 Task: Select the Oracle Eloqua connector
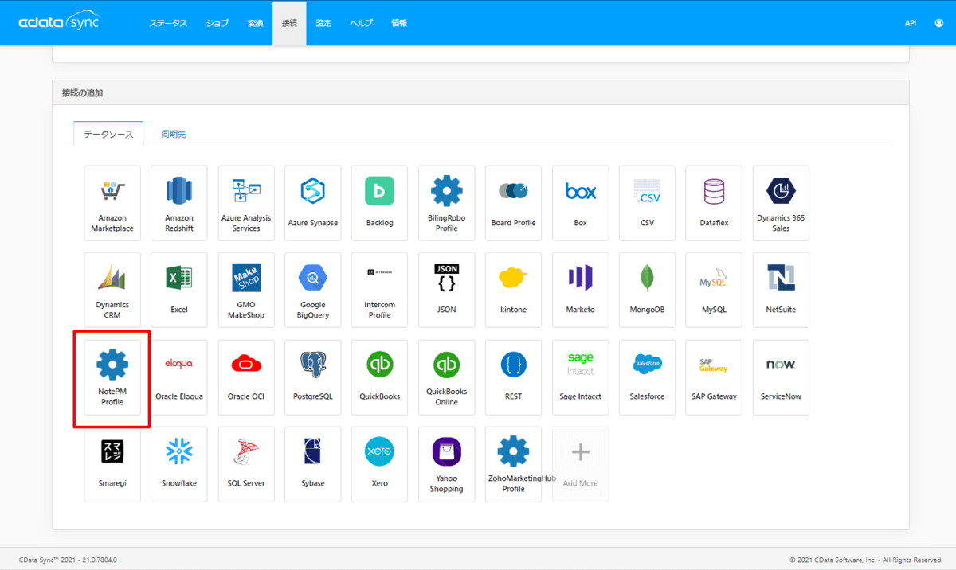(179, 377)
